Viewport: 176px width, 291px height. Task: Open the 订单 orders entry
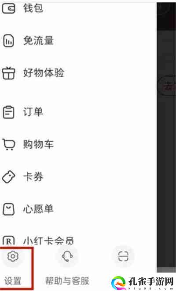click(33, 112)
